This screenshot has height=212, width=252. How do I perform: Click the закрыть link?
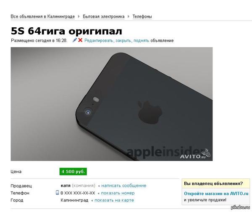pos(123,40)
